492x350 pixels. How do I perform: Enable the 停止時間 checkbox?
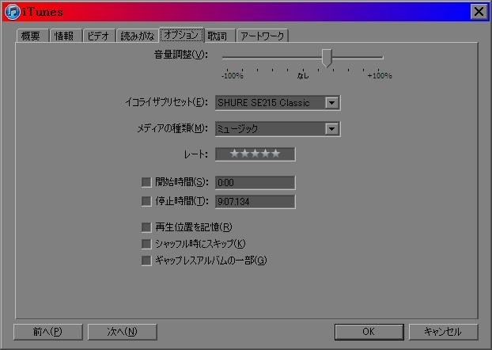click(146, 201)
